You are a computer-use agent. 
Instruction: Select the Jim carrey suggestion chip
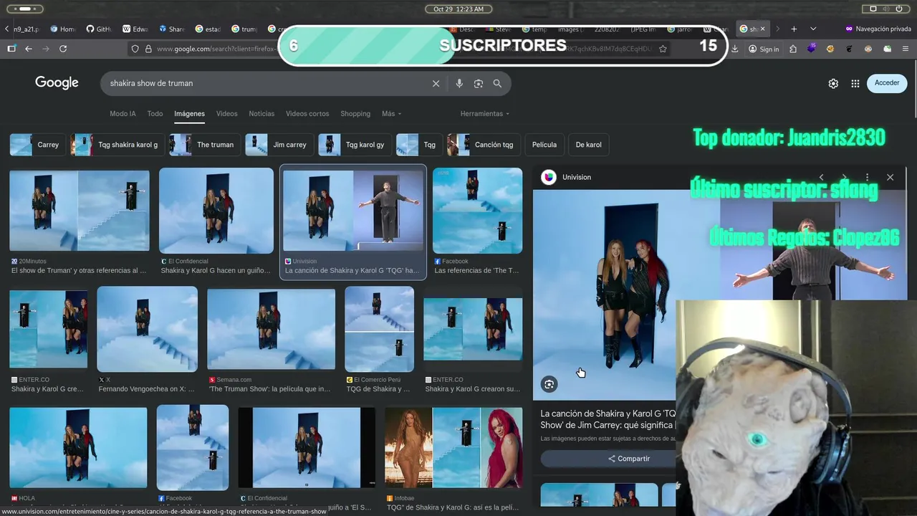pos(279,145)
